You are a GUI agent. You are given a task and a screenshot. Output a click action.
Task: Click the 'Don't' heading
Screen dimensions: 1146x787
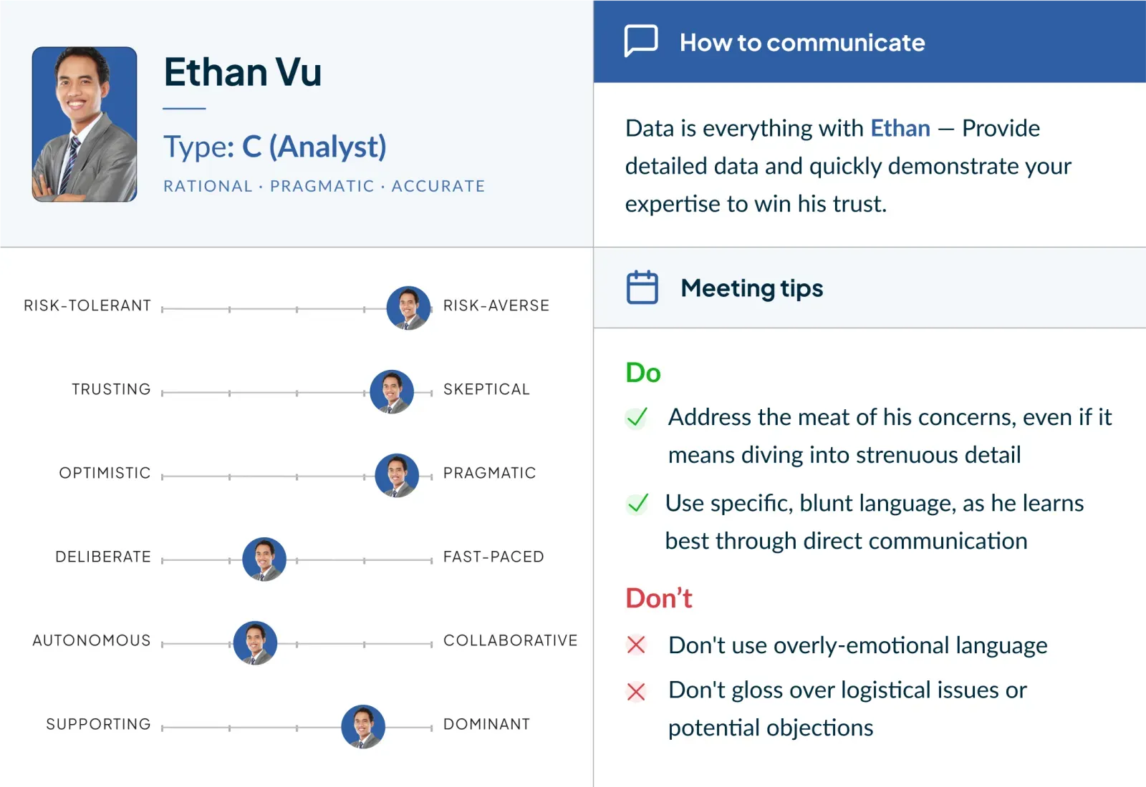coord(658,598)
